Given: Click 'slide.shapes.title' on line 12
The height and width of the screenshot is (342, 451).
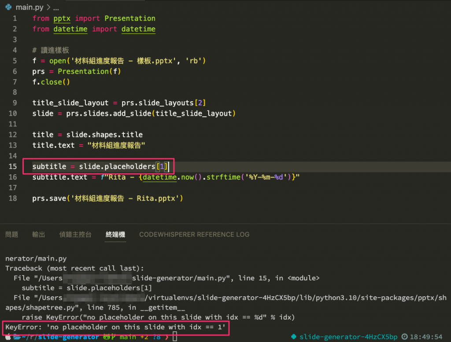Looking at the screenshot, I should point(104,135).
